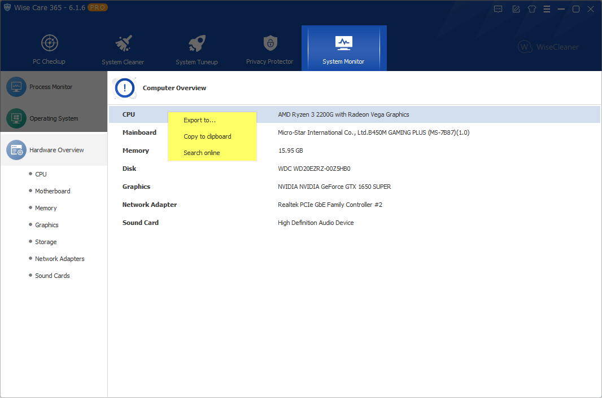
Task: Open the System Tuneup rocket icon
Action: pos(197,43)
